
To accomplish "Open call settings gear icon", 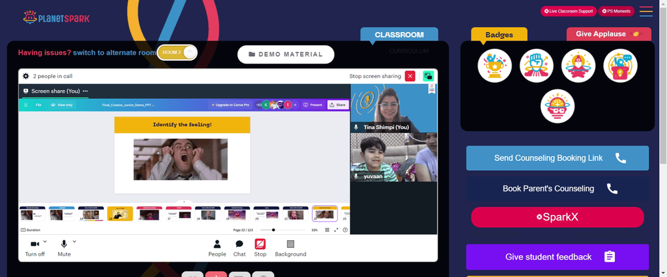I will click(26, 76).
